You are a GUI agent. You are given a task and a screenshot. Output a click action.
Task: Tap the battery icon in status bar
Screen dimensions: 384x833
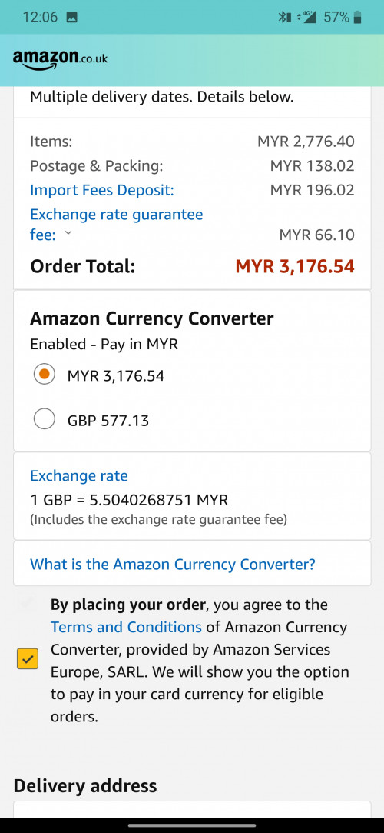click(357, 17)
